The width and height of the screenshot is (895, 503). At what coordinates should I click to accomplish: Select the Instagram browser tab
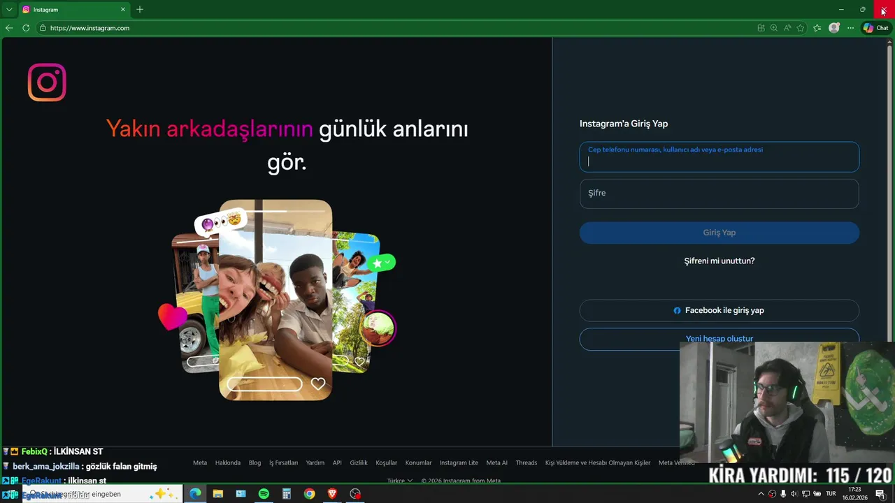pyautogui.click(x=73, y=10)
